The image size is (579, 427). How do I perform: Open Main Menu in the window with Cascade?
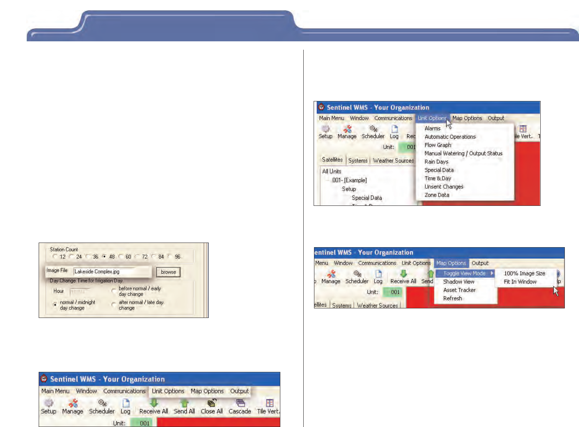click(56, 391)
